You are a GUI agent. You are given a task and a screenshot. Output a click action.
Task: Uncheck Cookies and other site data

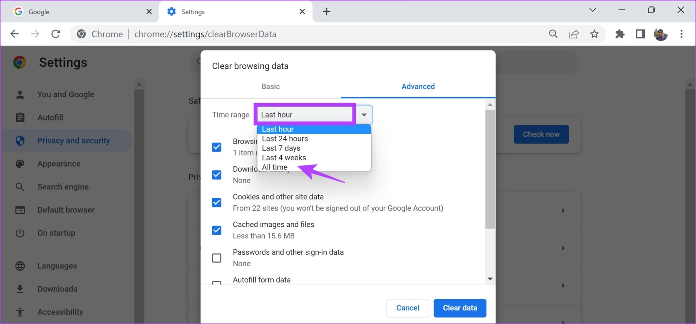[x=217, y=202]
